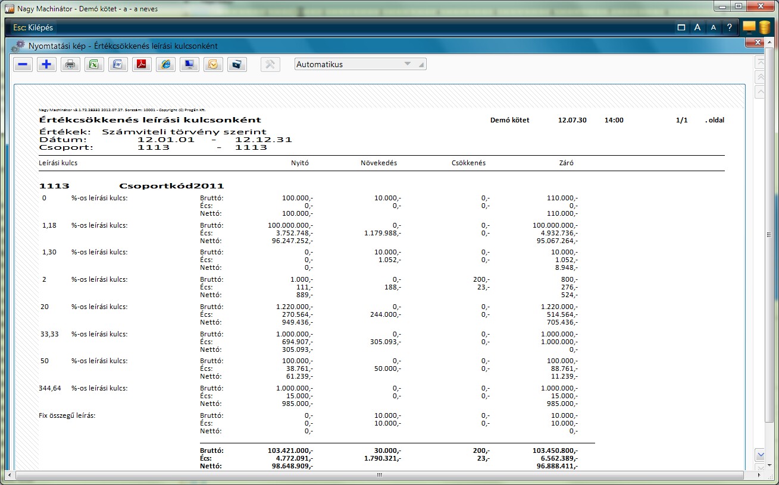Viewport: 779px width, 485px height.
Task: Click the full-screen rectangle button in header
Action: click(x=681, y=27)
